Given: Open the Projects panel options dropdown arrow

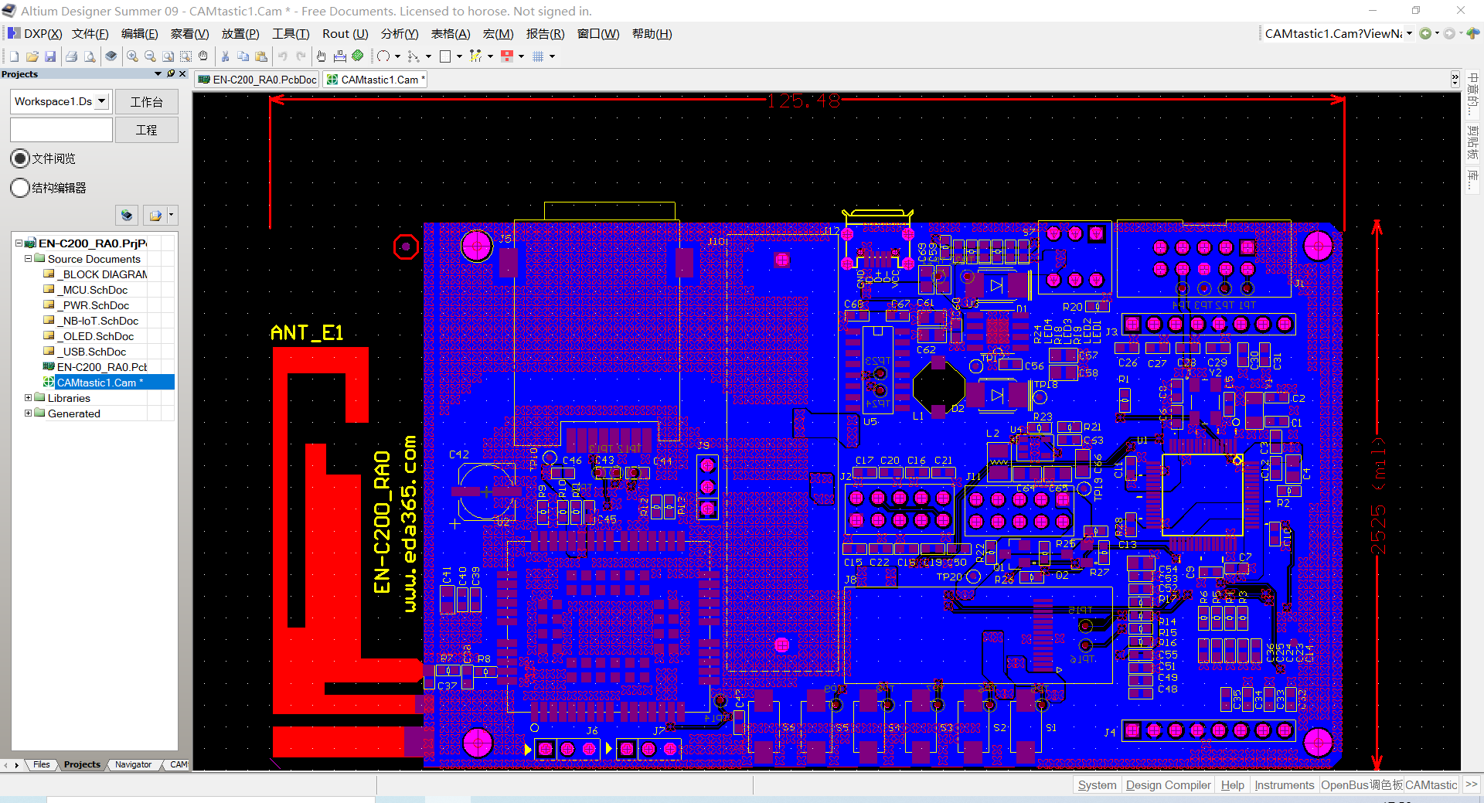Looking at the screenshot, I should pyautogui.click(x=158, y=74).
